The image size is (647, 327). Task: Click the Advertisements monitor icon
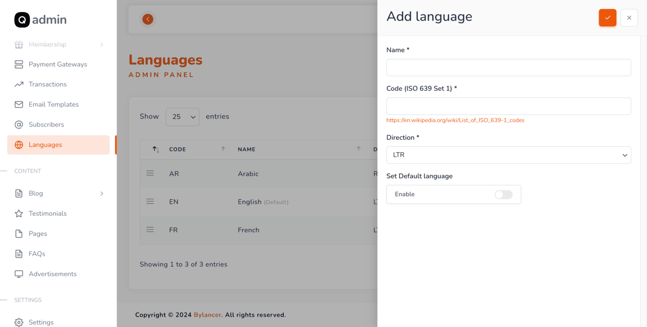coord(19,274)
